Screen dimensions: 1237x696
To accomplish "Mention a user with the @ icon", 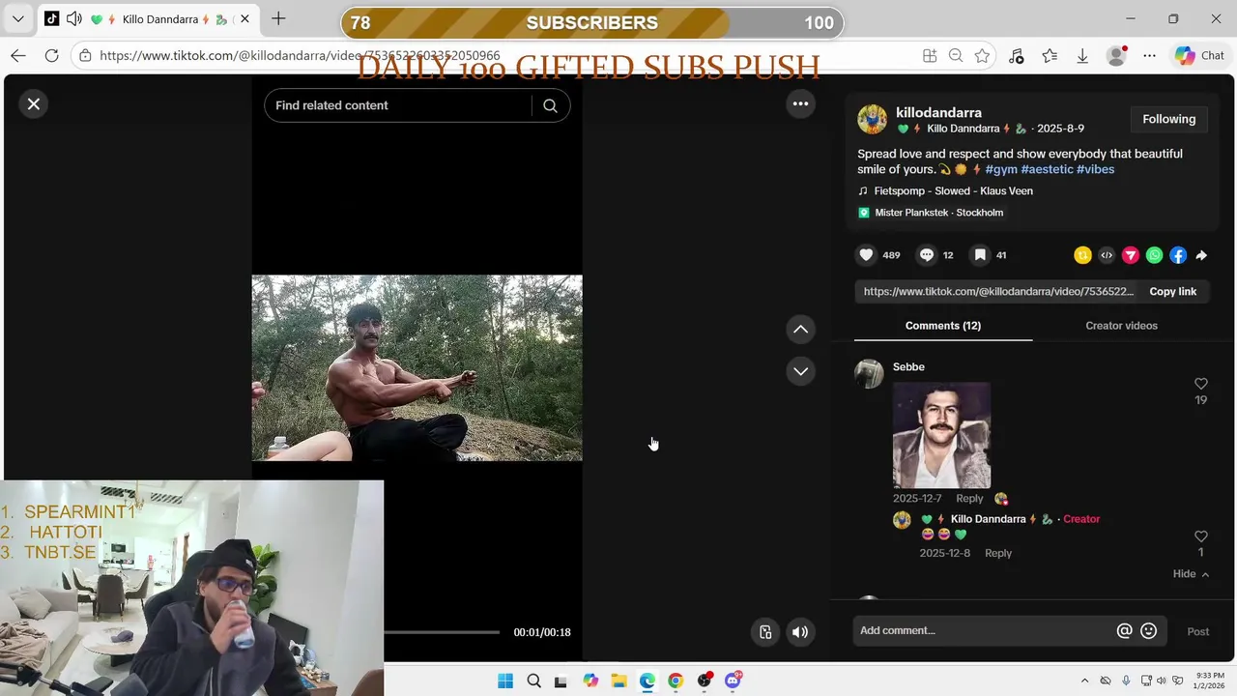I will 1124,630.
